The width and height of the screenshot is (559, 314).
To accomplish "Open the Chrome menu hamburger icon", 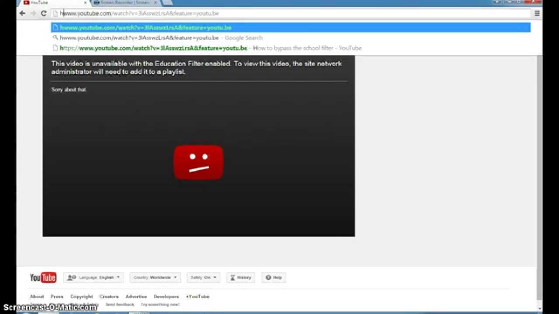I will (537, 14).
